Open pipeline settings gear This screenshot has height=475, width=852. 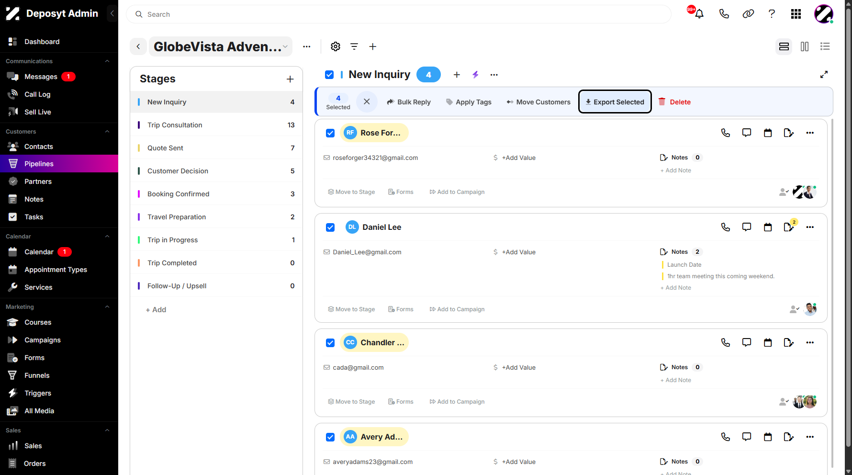[336, 46]
